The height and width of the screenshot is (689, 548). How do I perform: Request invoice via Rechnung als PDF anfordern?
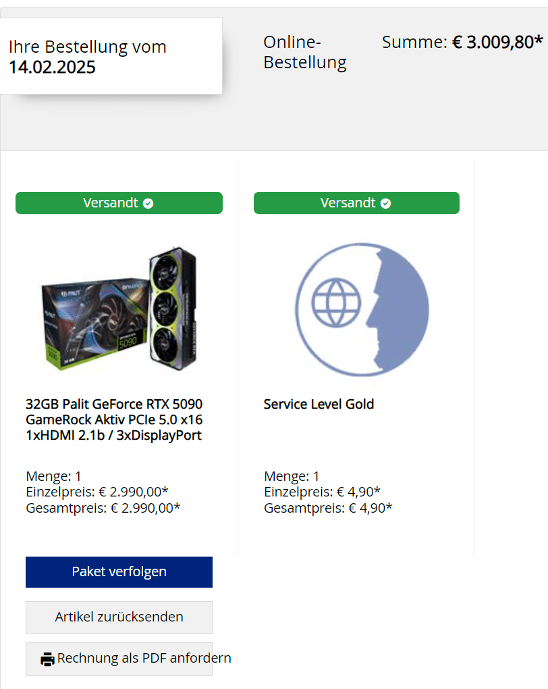144,659
